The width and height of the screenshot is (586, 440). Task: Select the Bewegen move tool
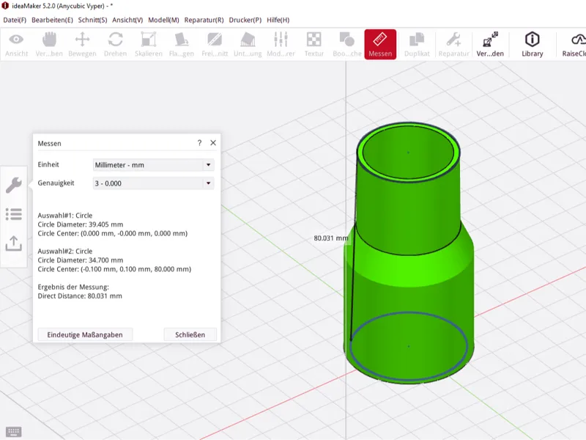(82, 45)
